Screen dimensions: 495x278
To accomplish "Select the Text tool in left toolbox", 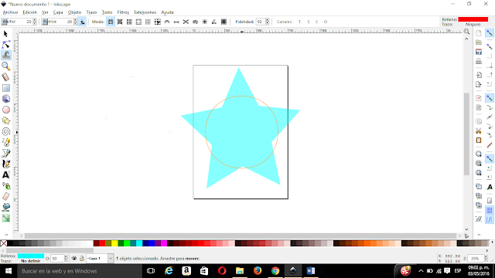I will pos(5,175).
